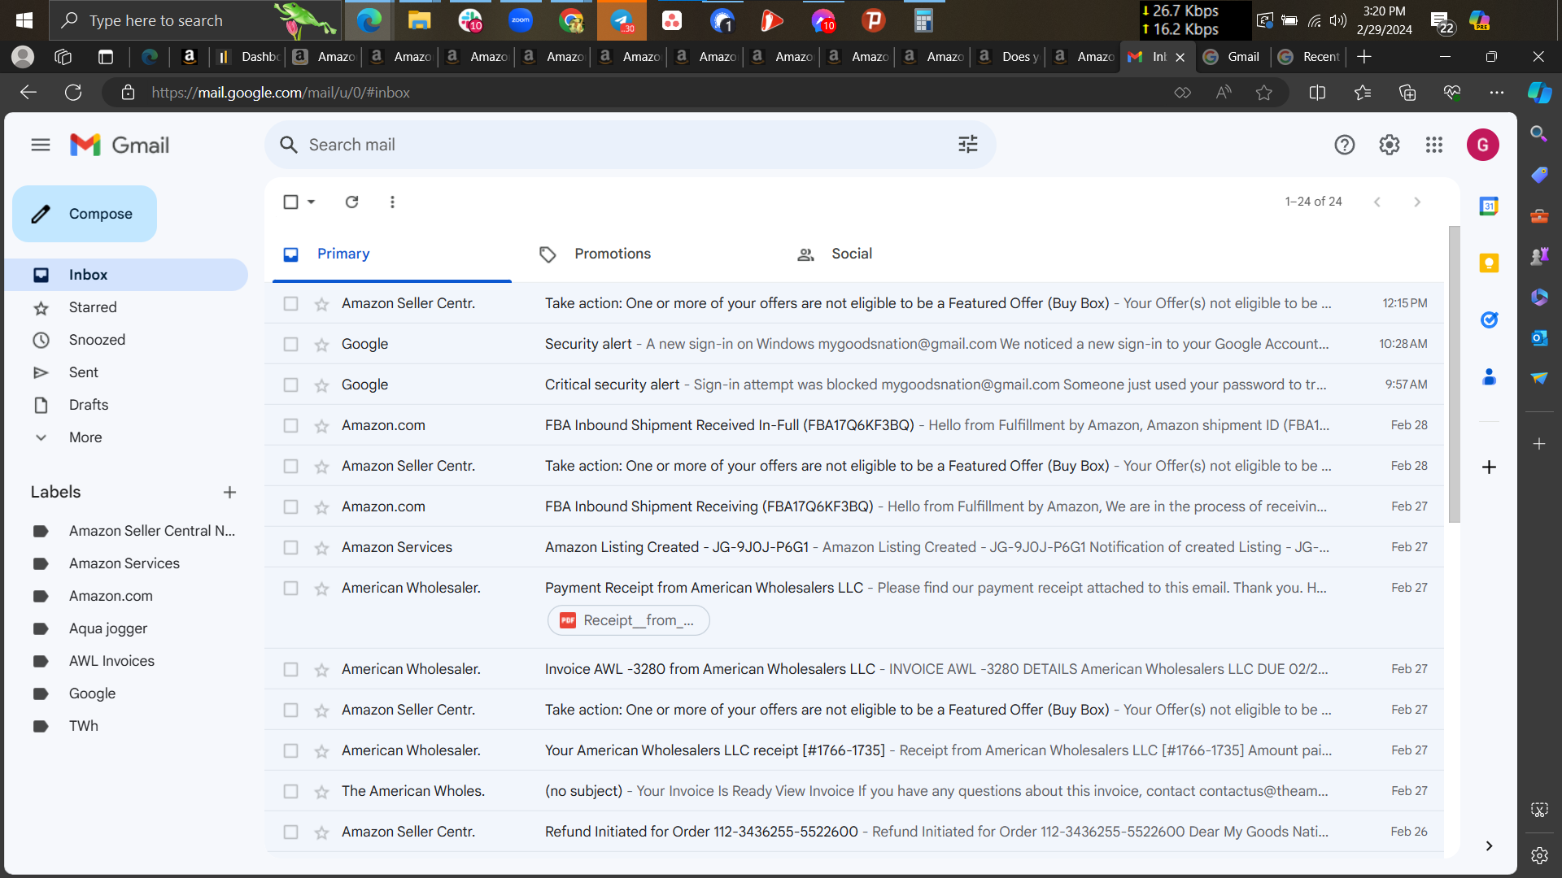
Task: Select the Amazon Seller Central 12:15 PM email checkbox
Action: click(x=290, y=303)
